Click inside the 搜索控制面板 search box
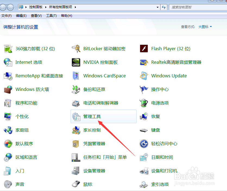 [x=198, y=7]
